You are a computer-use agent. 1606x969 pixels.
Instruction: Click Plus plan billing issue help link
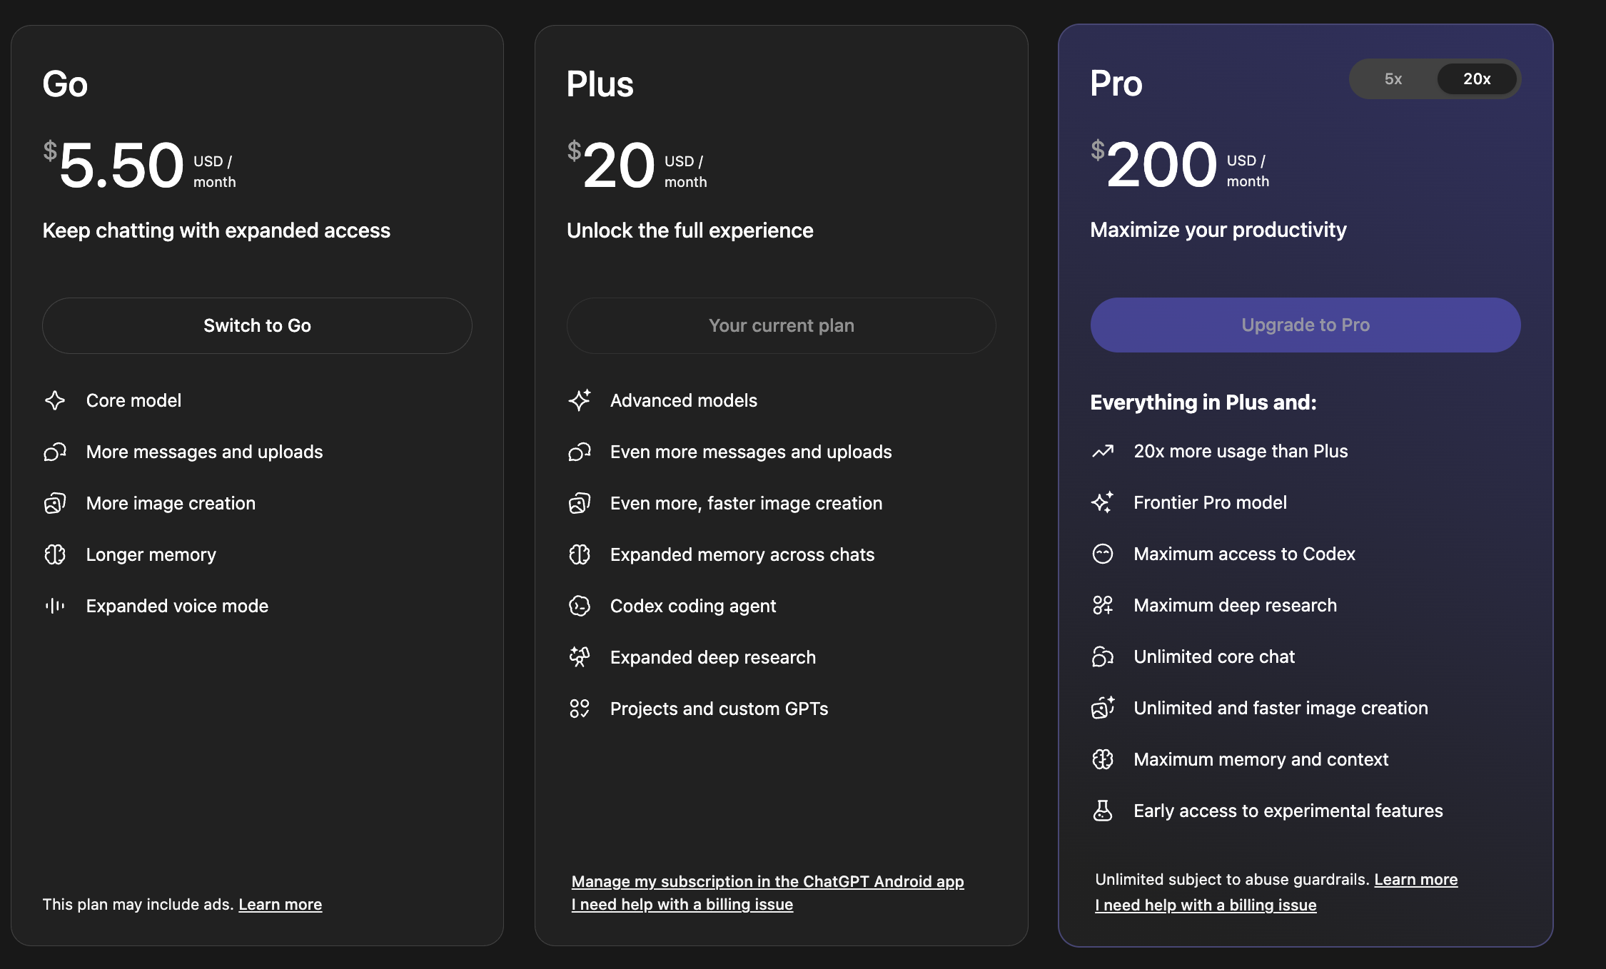pos(682,904)
